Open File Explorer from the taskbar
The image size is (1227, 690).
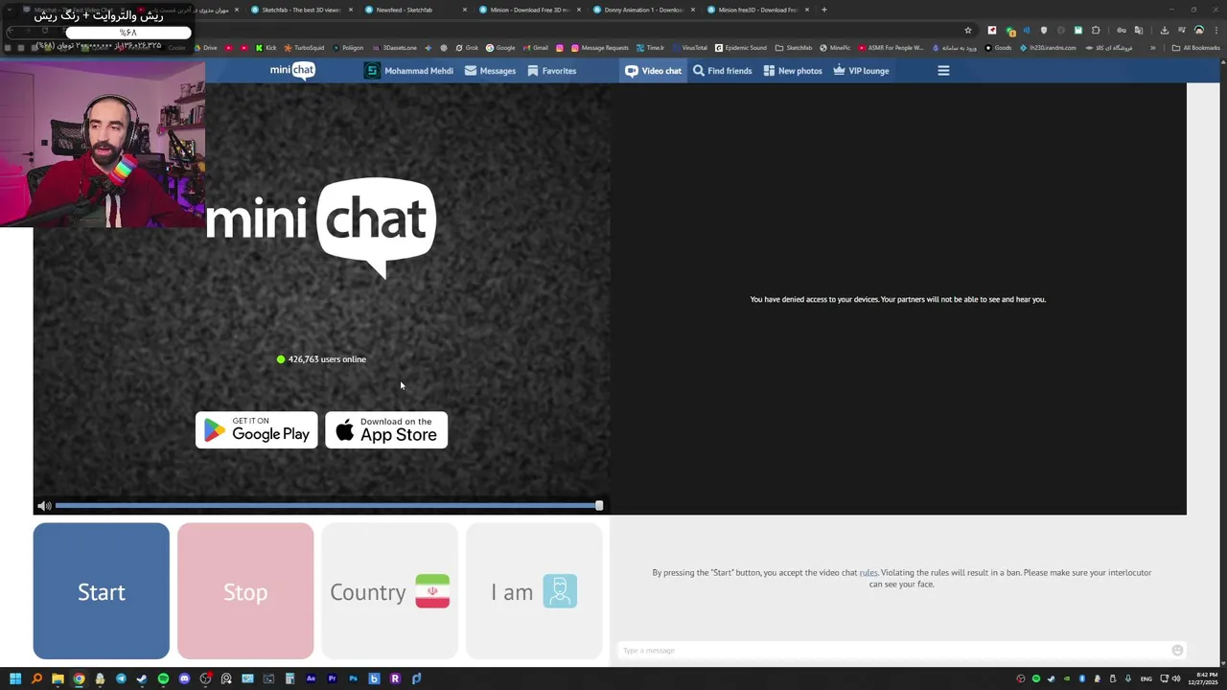(58, 678)
